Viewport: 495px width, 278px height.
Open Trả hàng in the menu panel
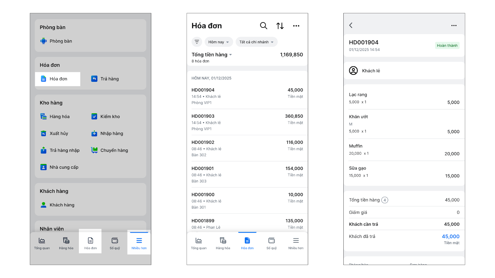pyautogui.click(x=105, y=79)
